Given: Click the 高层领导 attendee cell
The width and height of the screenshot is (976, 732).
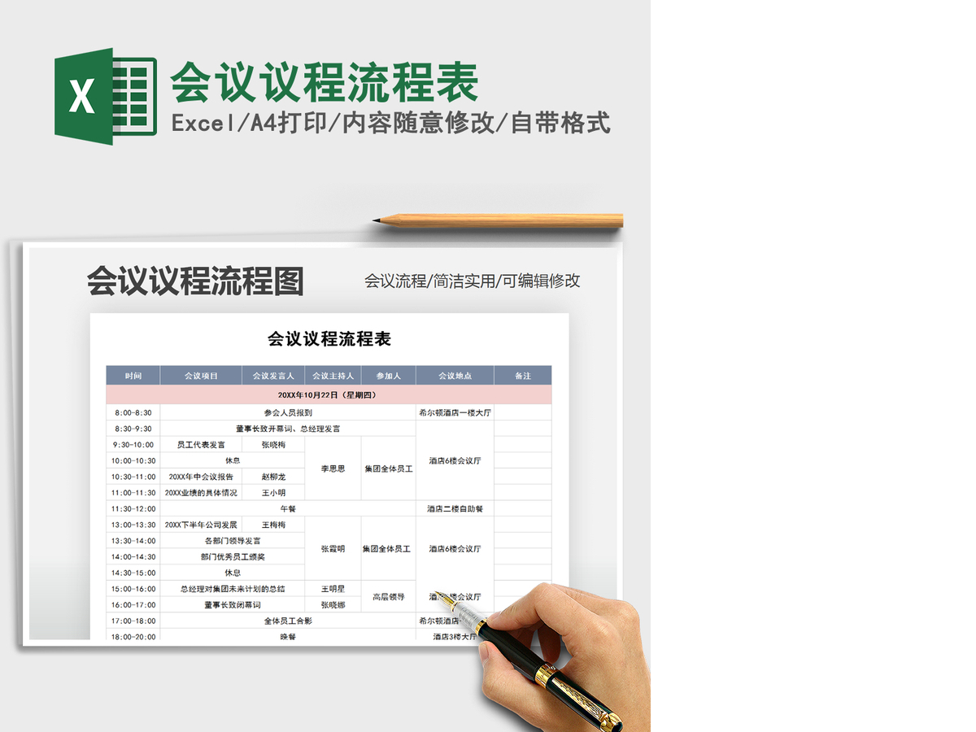Looking at the screenshot, I should 389,597.
